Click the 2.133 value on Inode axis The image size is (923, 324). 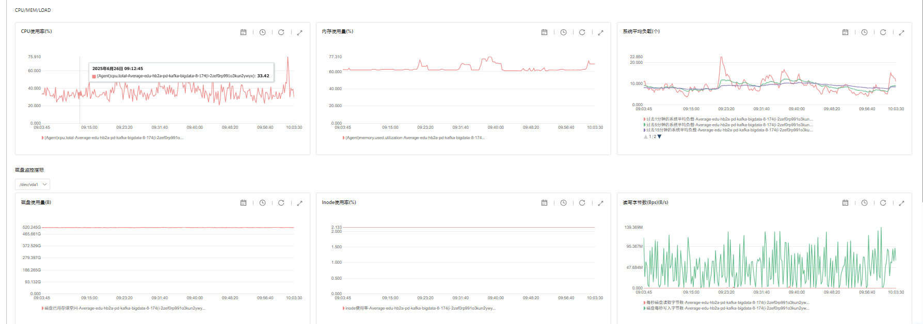(337, 227)
